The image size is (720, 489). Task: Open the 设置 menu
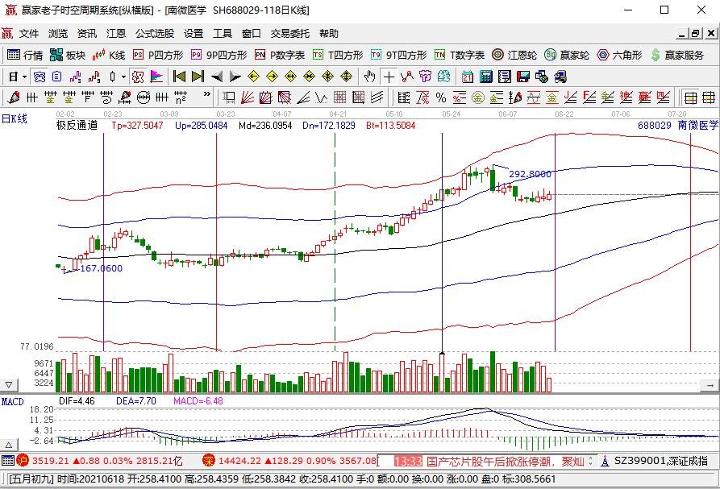(x=194, y=34)
